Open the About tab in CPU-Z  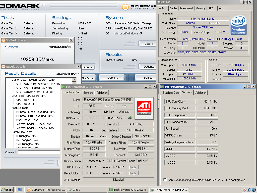(222, 8)
